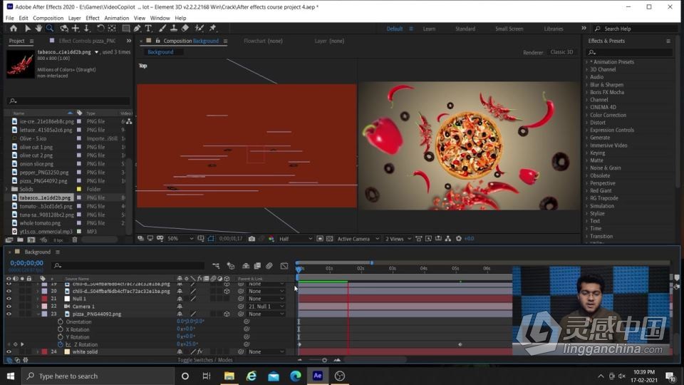
Task: Expand the Blur & Sharpen effects category
Action: [606, 85]
